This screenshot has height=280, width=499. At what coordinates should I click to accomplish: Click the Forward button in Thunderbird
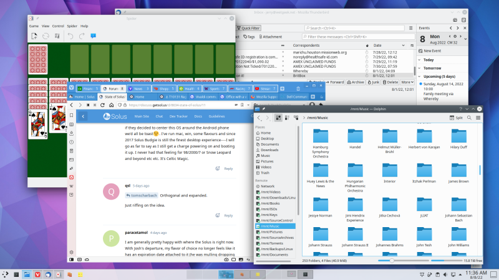coord(335,82)
